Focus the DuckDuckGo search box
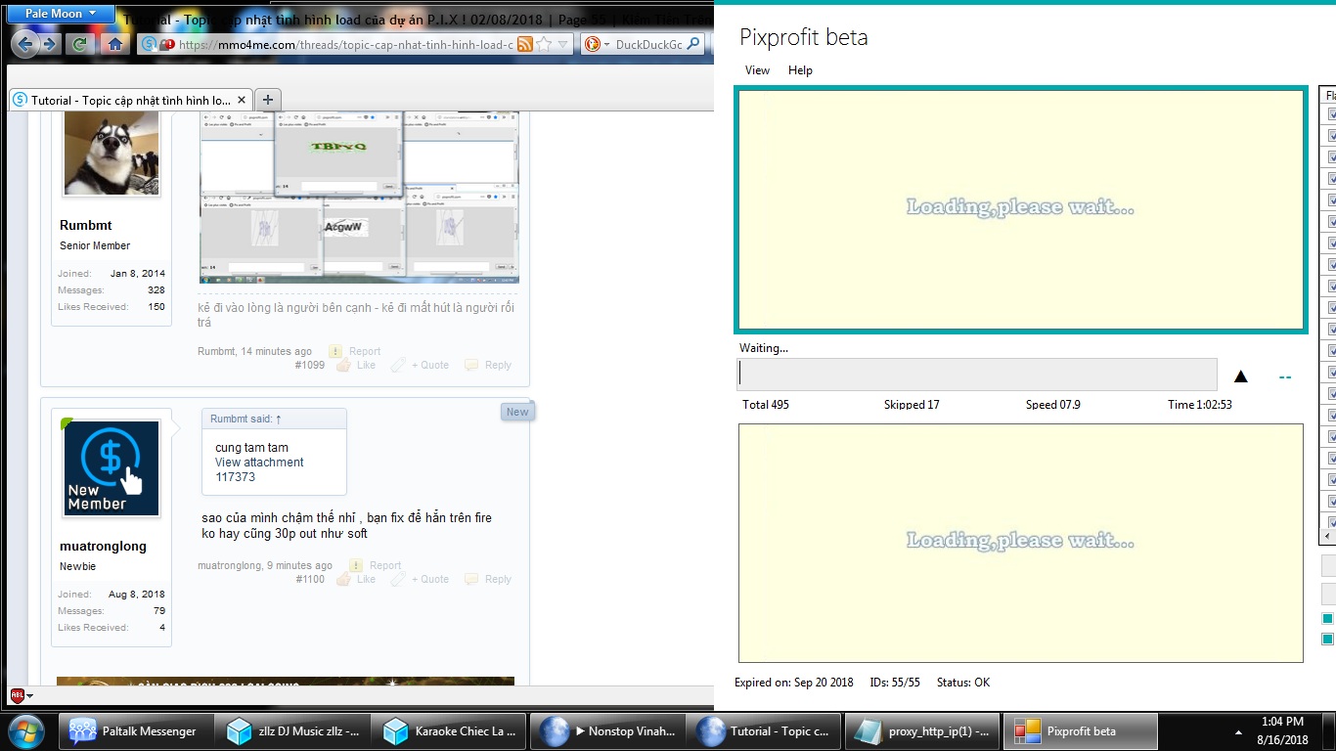Image resolution: width=1336 pixels, height=751 pixels. coord(648,44)
